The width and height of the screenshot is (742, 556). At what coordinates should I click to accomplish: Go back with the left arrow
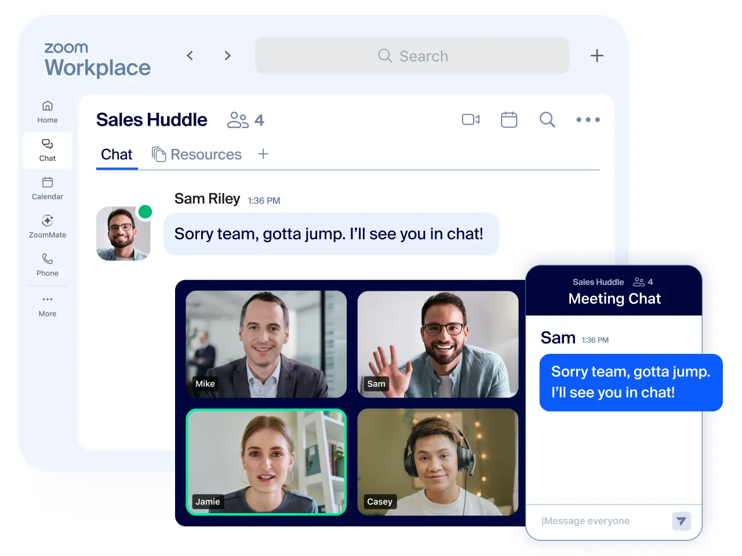pyautogui.click(x=190, y=56)
